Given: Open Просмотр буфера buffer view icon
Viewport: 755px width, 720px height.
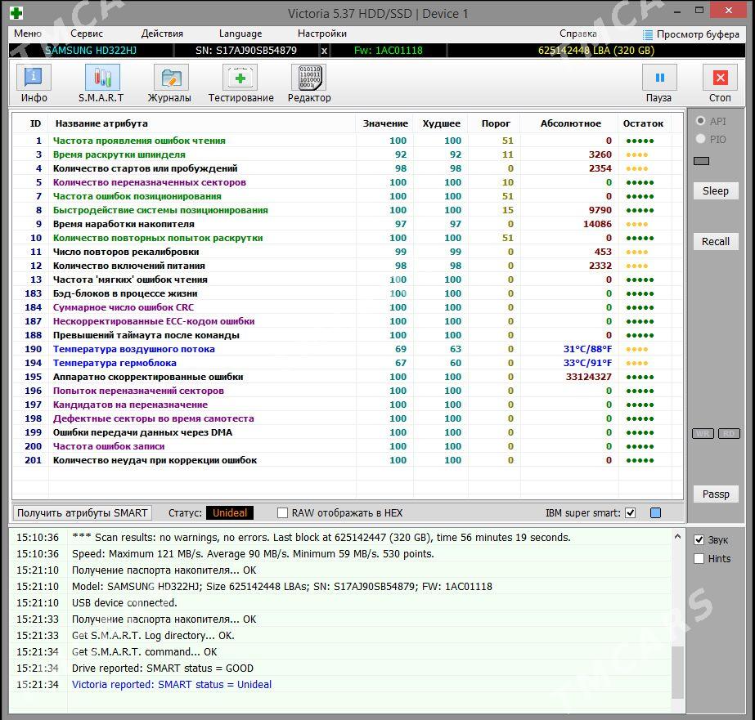Looking at the screenshot, I should point(648,34).
